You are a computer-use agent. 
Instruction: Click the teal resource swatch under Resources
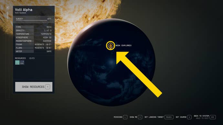pos(17,63)
